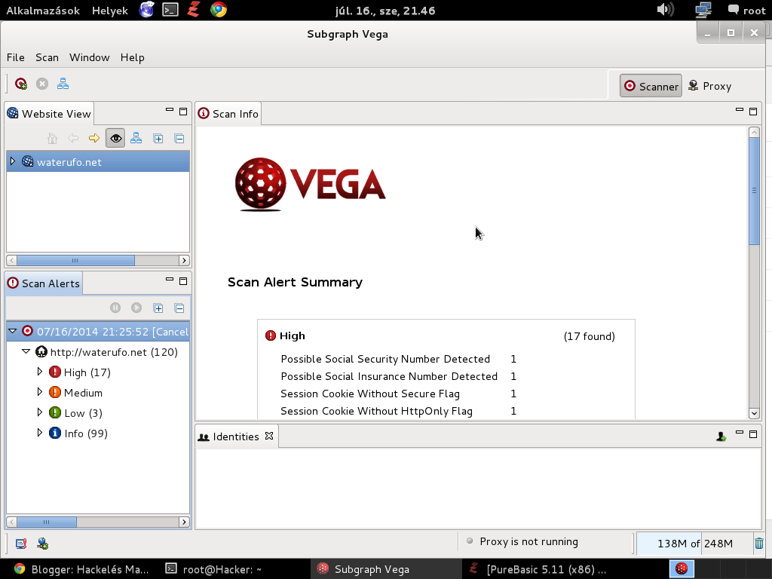Maximize the Website View panel
The height and width of the screenshot is (579, 772).
pos(183,112)
